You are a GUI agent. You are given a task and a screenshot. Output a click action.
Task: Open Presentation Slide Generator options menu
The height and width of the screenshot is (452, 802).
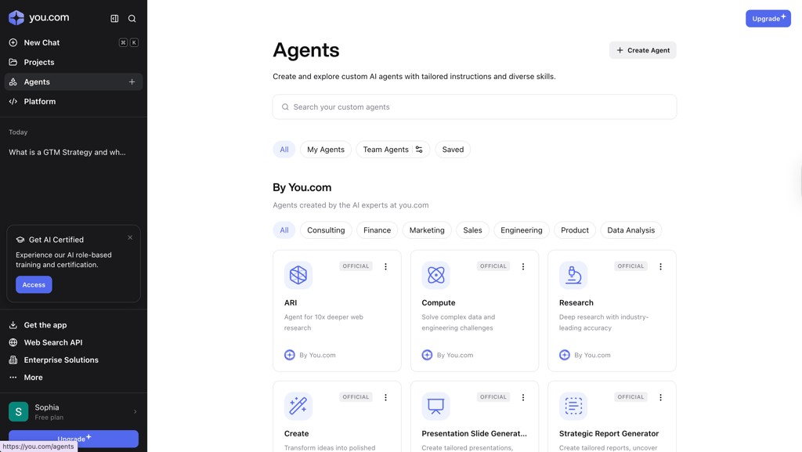(x=523, y=397)
